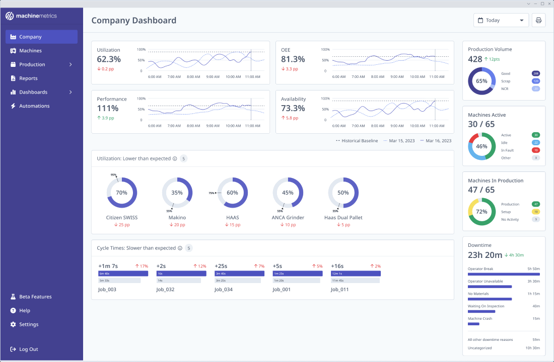Select Job_011 cycle time entry
554x362 pixels.
[x=356, y=278]
